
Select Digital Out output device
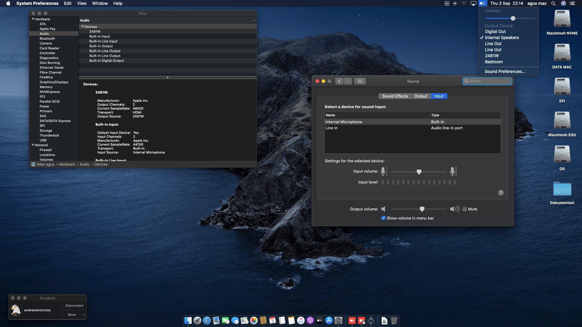(495, 31)
